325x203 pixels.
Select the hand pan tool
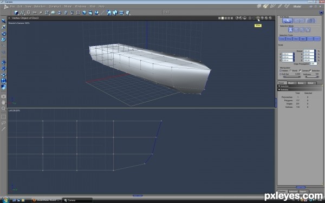4,102
